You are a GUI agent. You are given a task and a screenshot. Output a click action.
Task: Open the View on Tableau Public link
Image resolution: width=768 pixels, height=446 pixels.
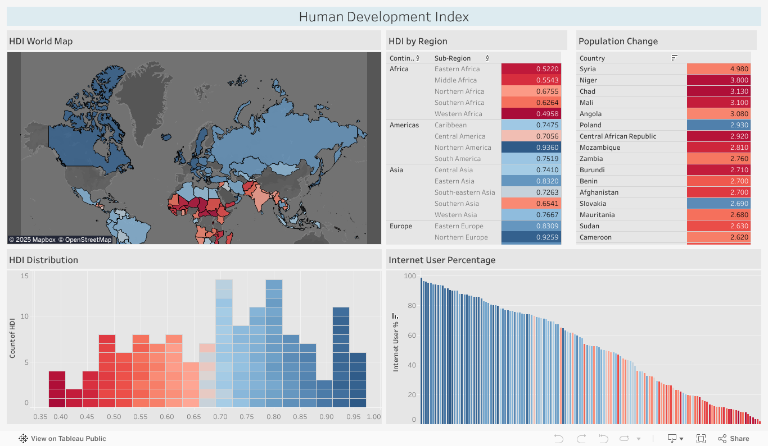[67, 438]
